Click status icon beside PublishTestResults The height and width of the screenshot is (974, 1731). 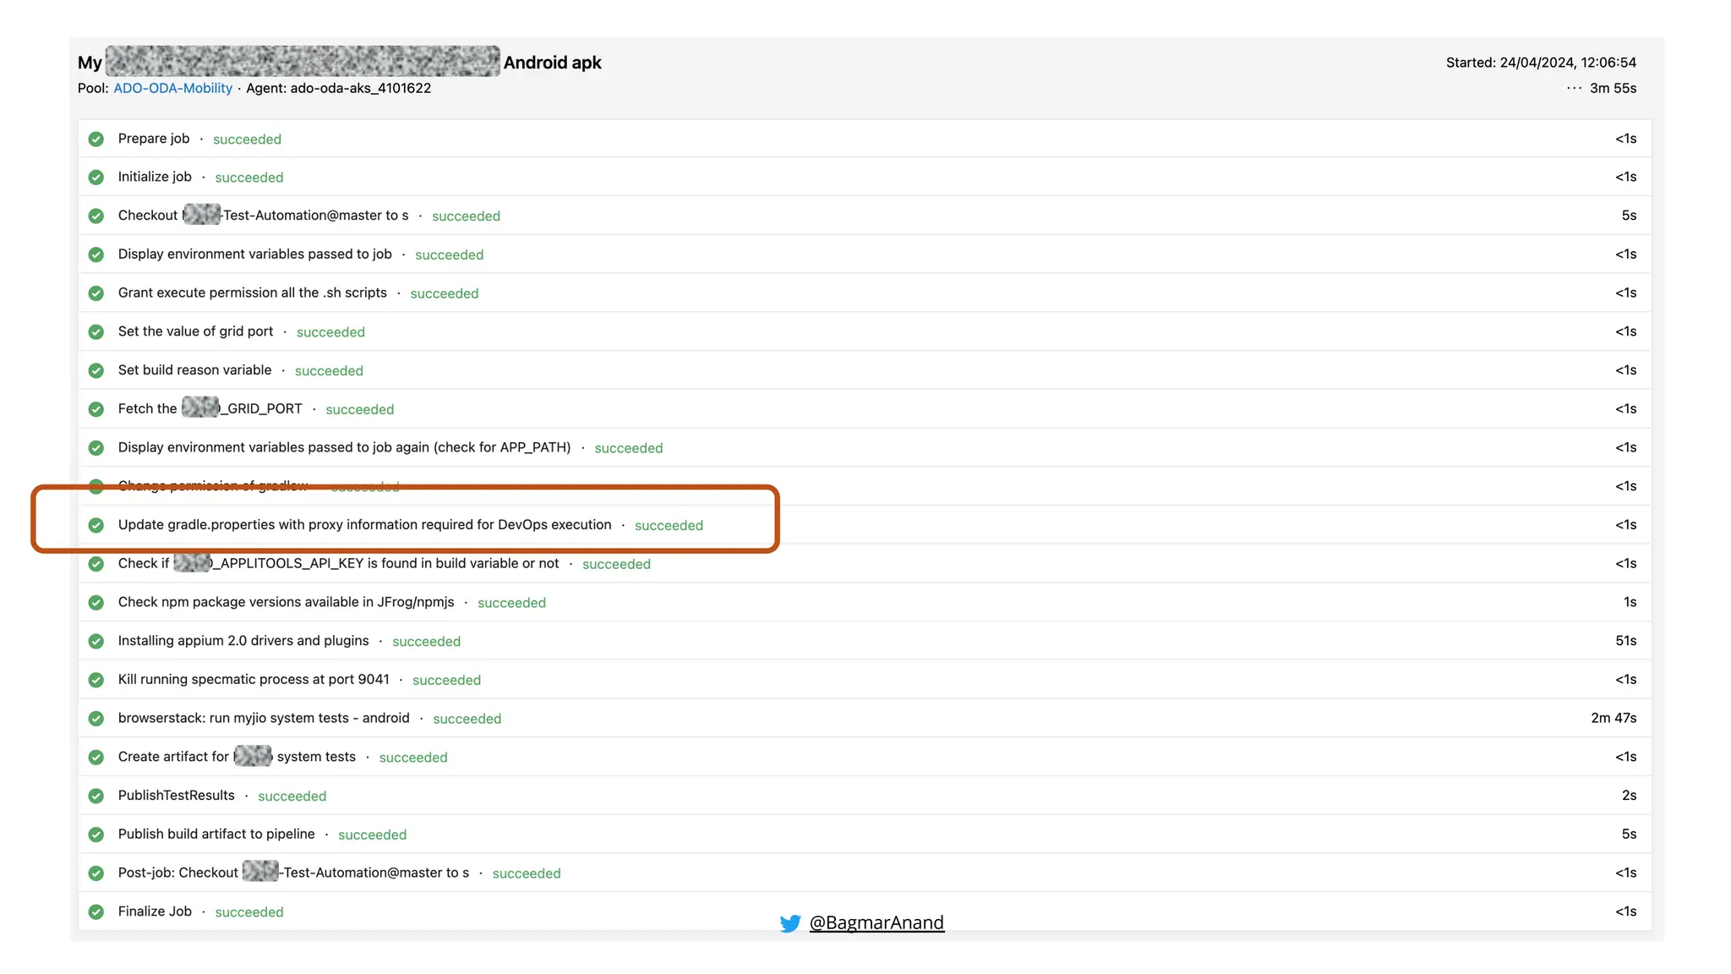(96, 796)
